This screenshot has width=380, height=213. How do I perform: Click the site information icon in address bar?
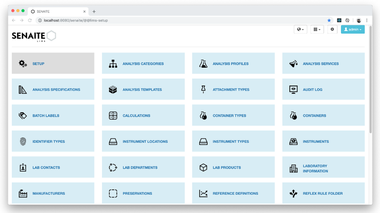click(x=40, y=20)
